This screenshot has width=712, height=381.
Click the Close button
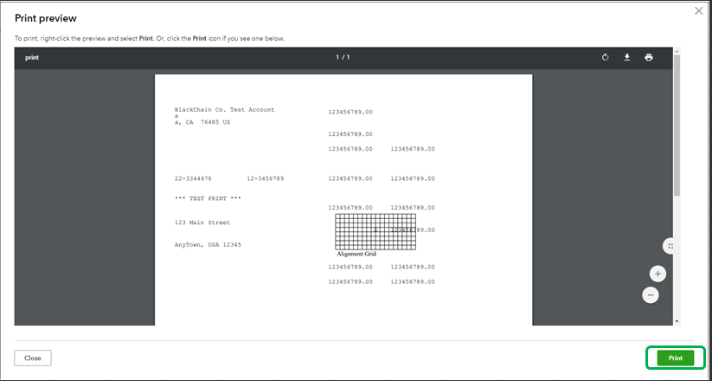coord(33,358)
